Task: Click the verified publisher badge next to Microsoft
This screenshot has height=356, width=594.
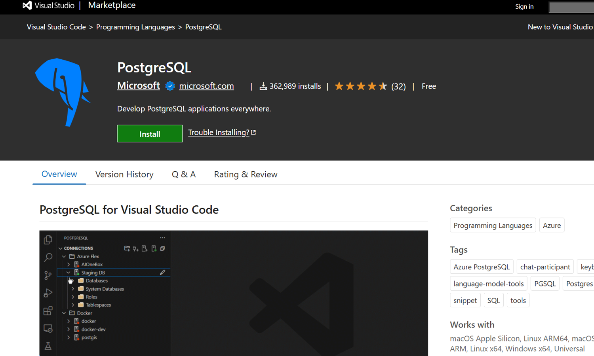Action: (x=170, y=86)
